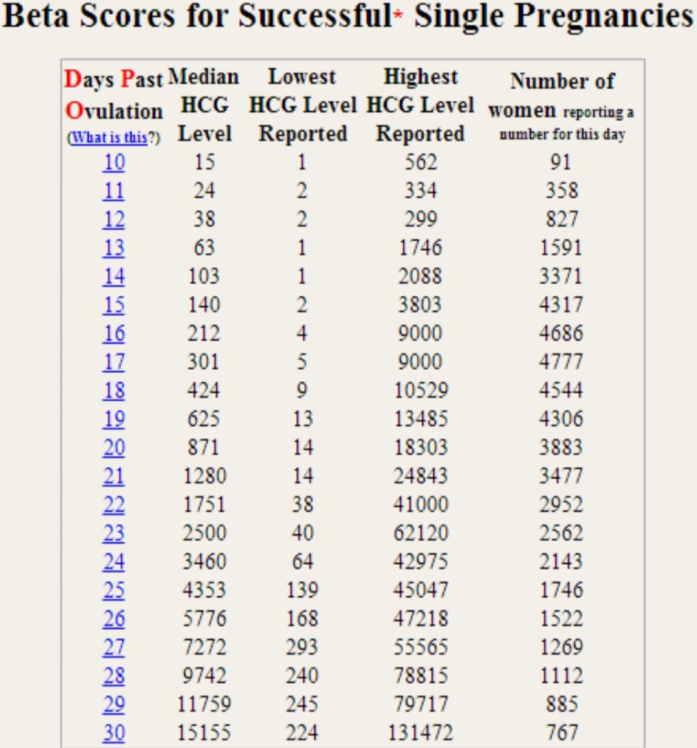Viewport: 697px width, 748px height.
Task: Open the 'What is this?' link
Action: click(111, 138)
